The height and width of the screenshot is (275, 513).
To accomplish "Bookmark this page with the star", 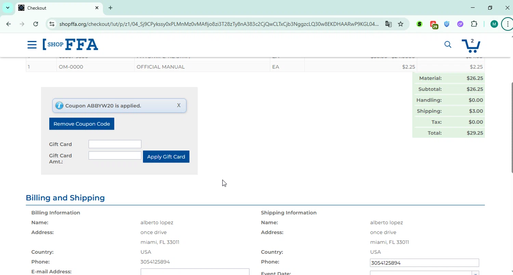I will [x=400, y=24].
